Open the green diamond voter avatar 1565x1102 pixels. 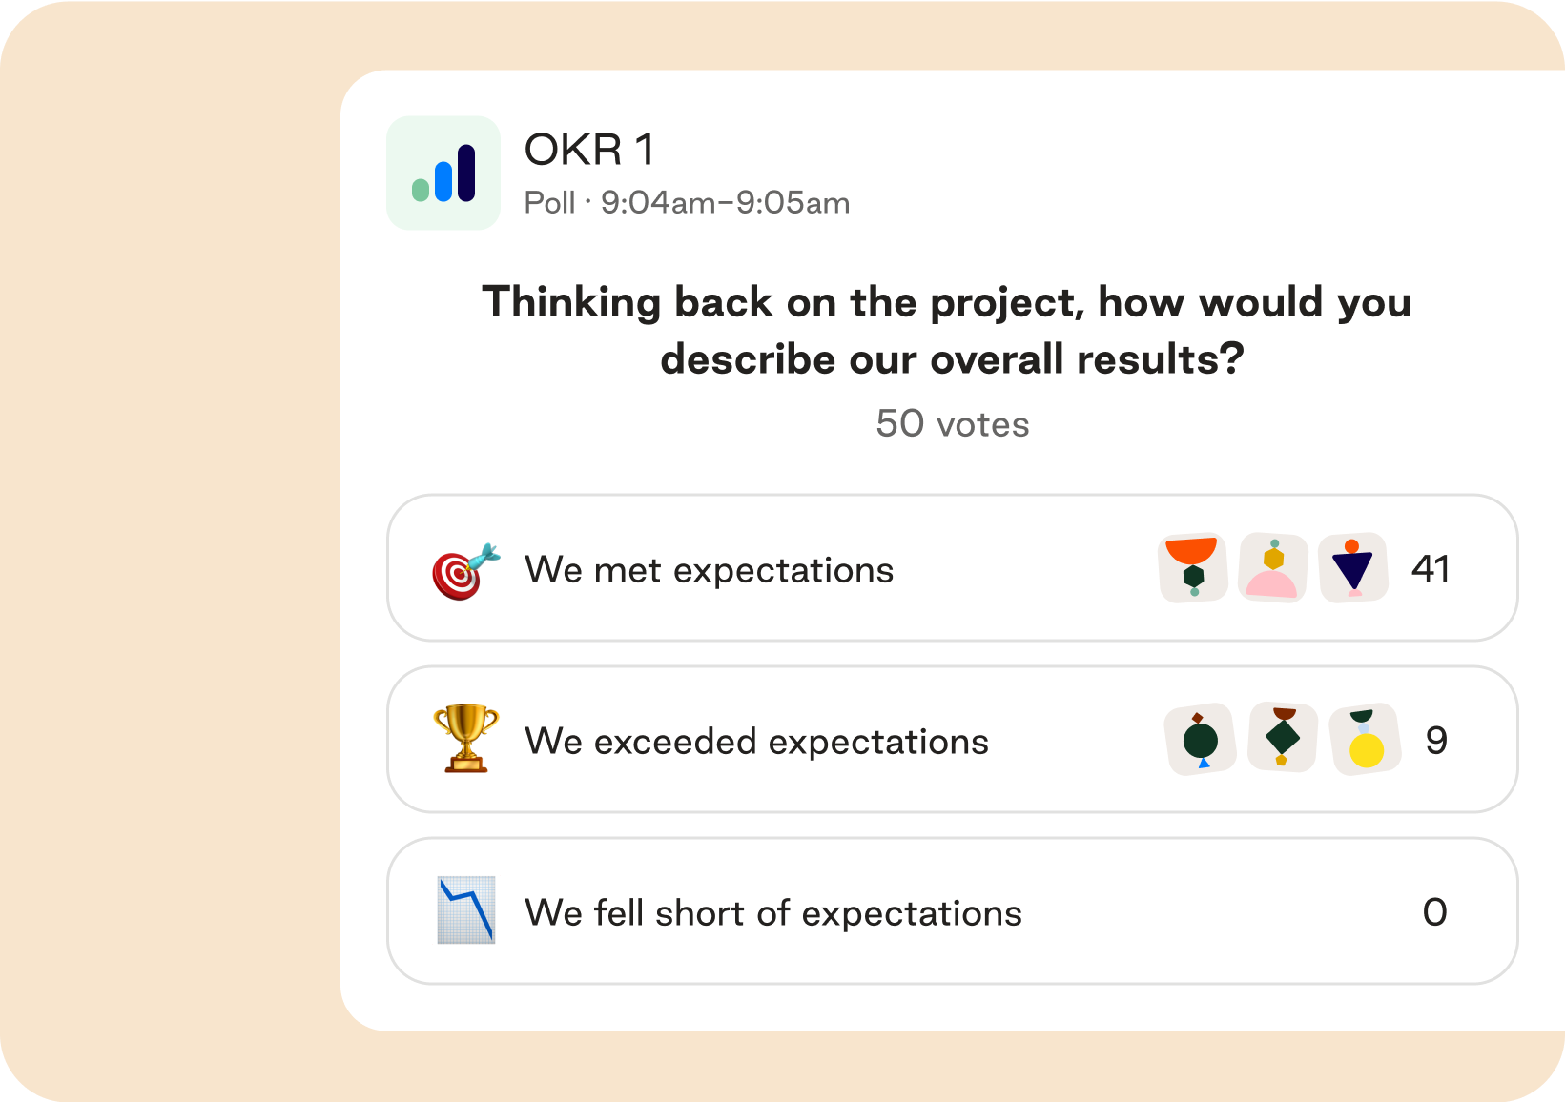[1283, 738]
